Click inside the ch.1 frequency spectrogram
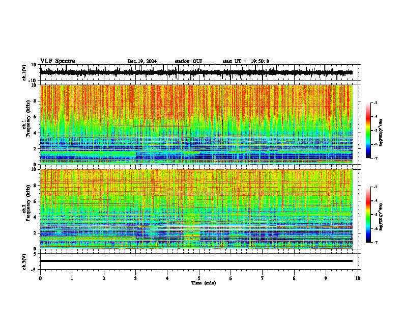 pyautogui.click(x=196, y=124)
